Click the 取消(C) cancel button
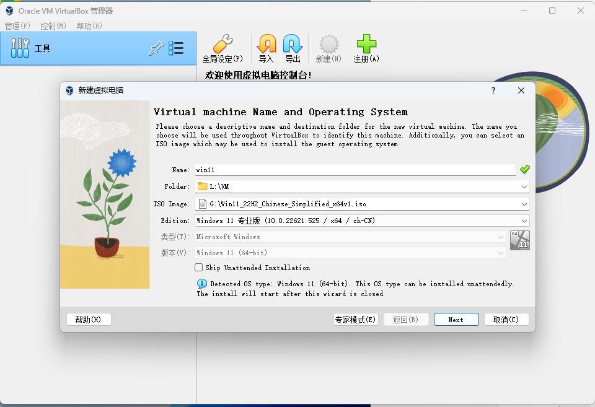The image size is (595, 407). tap(506, 320)
